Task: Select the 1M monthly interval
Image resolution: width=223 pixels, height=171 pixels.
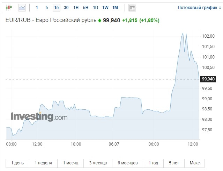Action: pos(115,7)
